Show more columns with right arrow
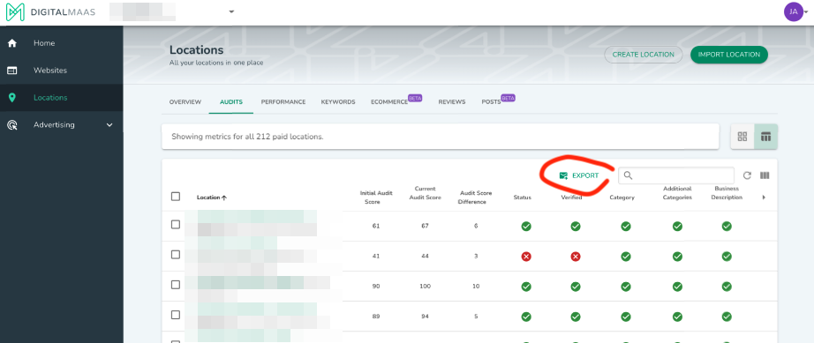Screen dimensions: 814x343 [764, 198]
